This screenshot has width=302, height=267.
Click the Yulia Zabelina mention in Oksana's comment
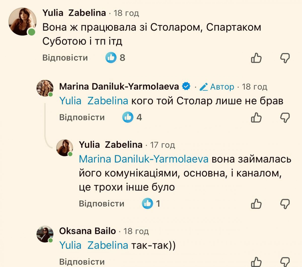coord(94,245)
